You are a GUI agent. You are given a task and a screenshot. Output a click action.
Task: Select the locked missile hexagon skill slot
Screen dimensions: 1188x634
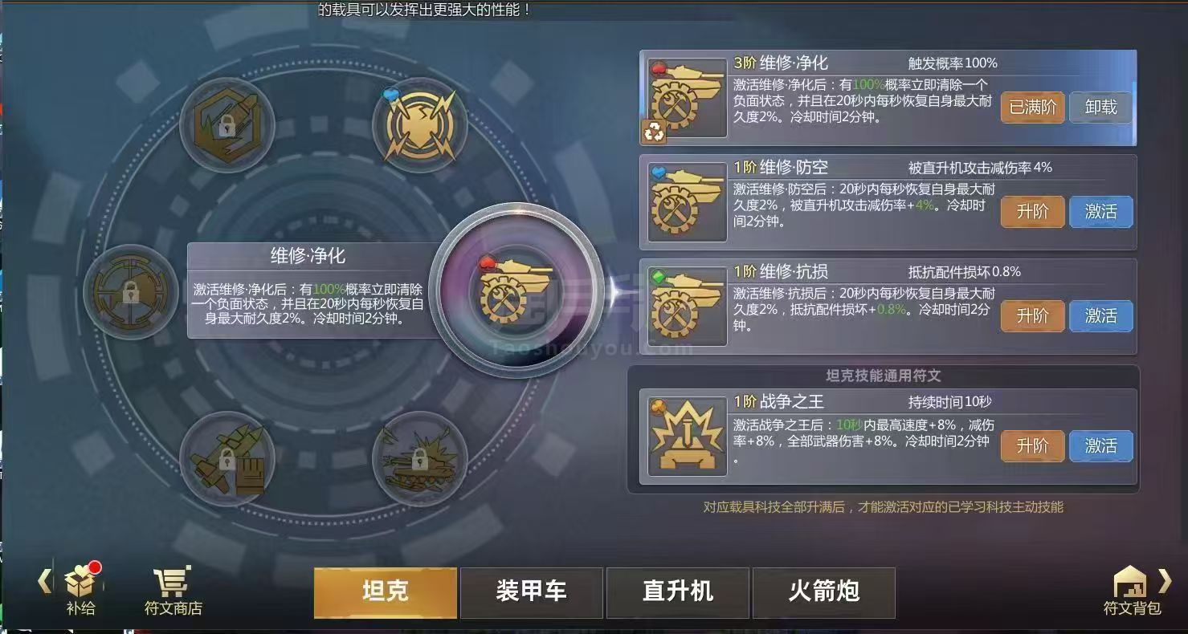click(x=227, y=125)
